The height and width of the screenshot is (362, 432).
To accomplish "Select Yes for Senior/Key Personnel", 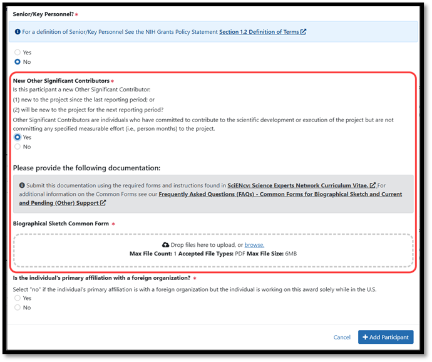I will pos(18,53).
